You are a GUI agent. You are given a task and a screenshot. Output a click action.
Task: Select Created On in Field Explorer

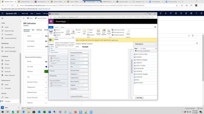[139, 63]
